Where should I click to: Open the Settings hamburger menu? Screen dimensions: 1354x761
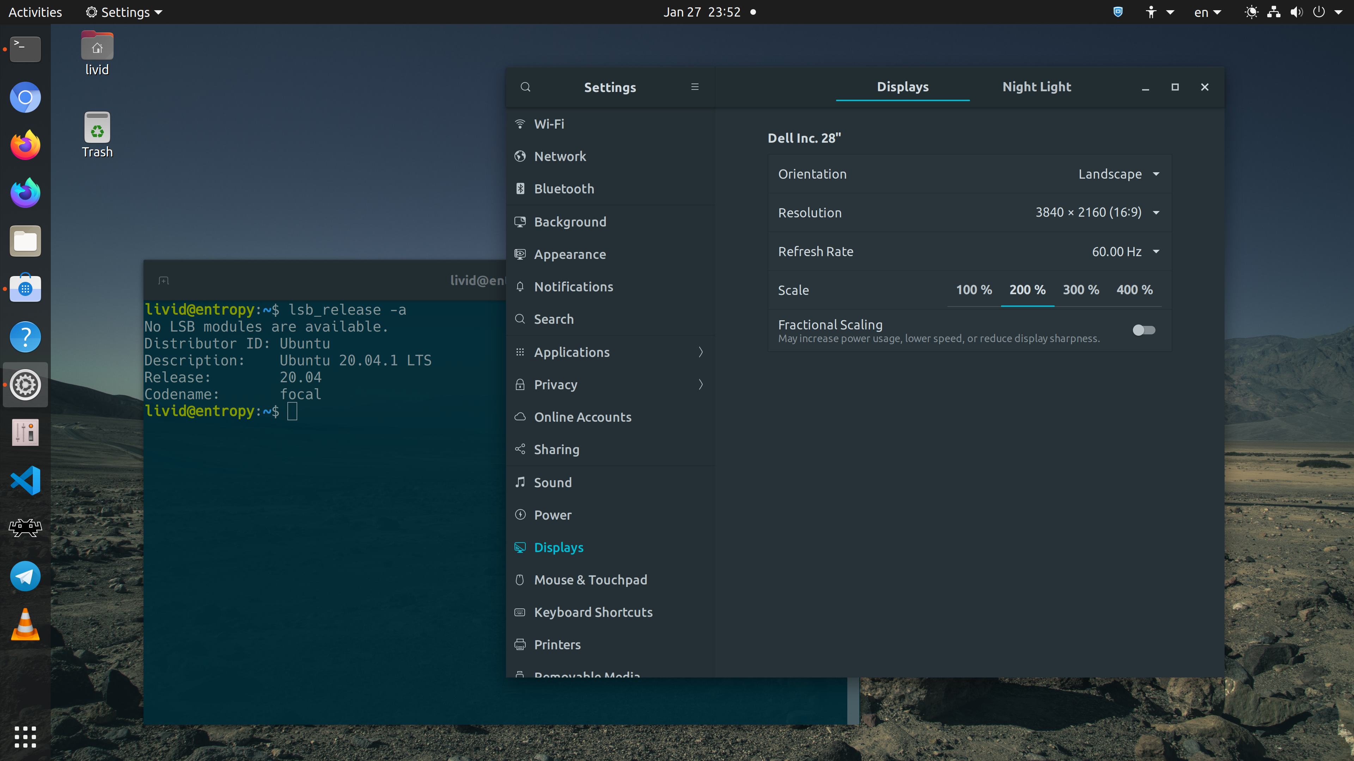tap(694, 87)
